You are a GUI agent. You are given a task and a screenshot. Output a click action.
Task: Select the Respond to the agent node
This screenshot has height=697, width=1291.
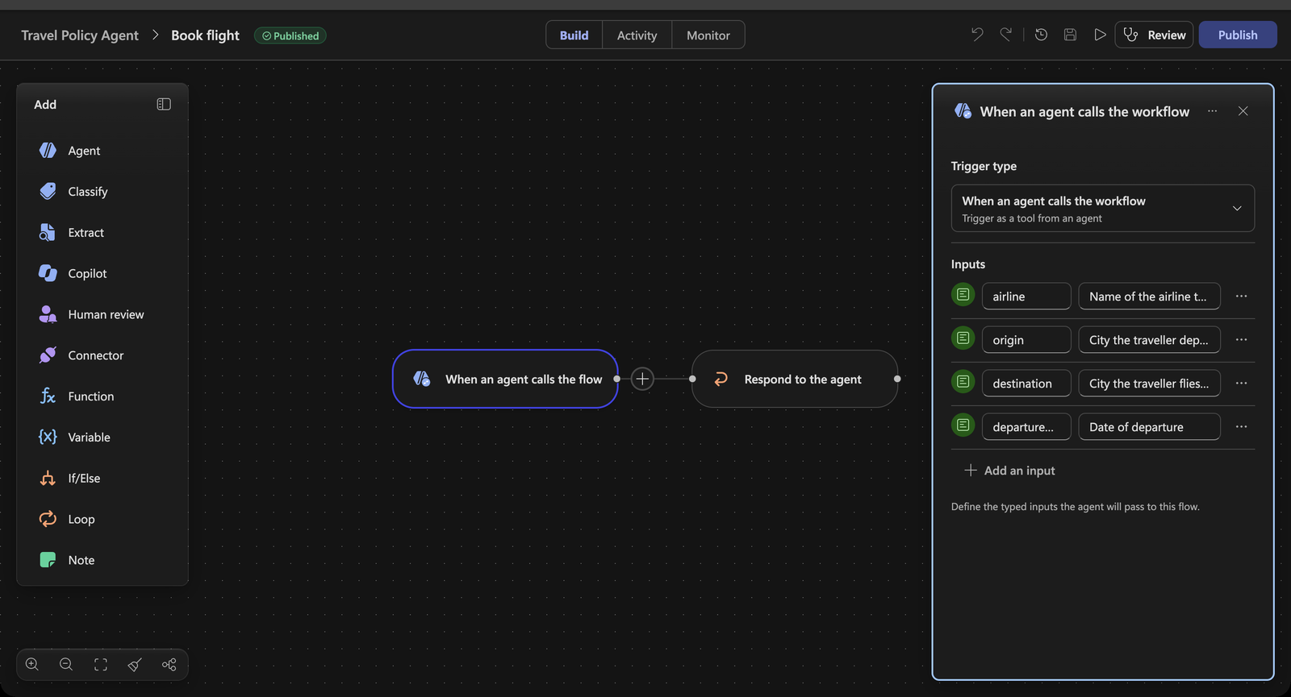coord(795,379)
